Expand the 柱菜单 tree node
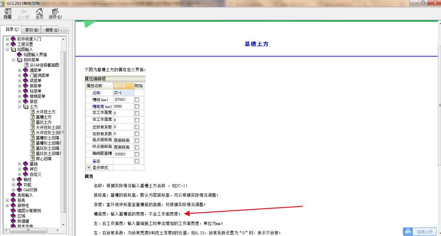 [x=19, y=91]
